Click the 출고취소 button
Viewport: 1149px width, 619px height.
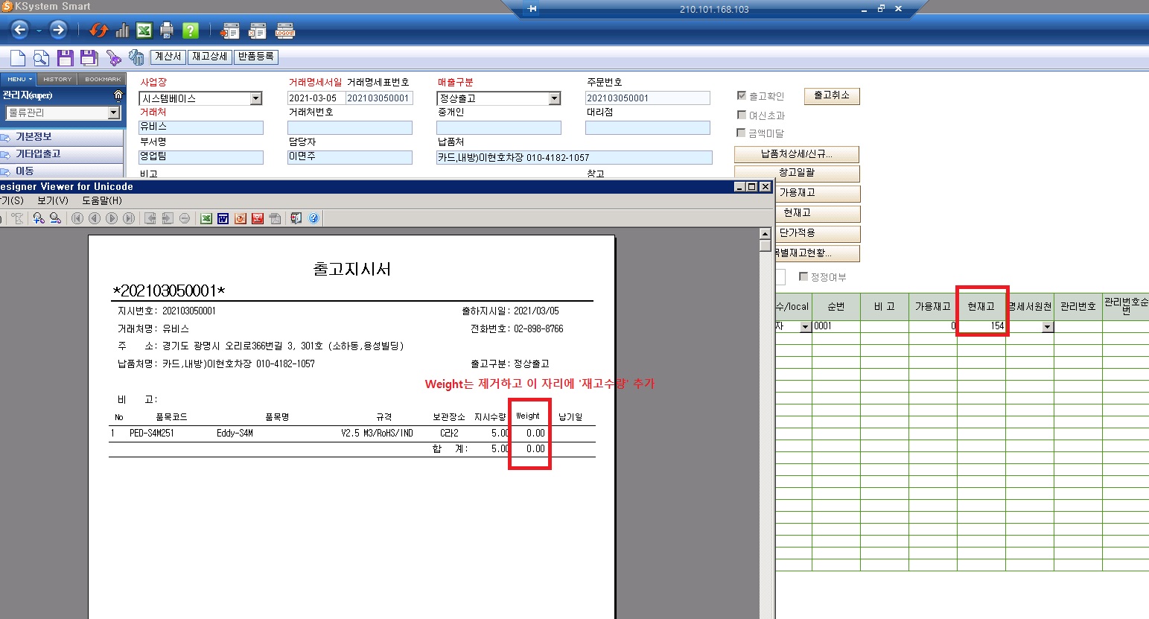click(x=832, y=96)
